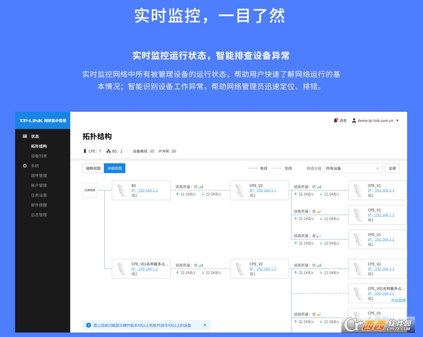Click the 全屏 fullscreen button
Image resolution: width=423 pixels, height=337 pixels.
click(x=392, y=168)
